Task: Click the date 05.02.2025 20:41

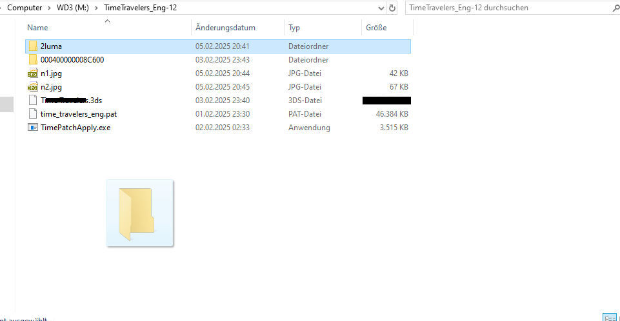Action: click(222, 46)
